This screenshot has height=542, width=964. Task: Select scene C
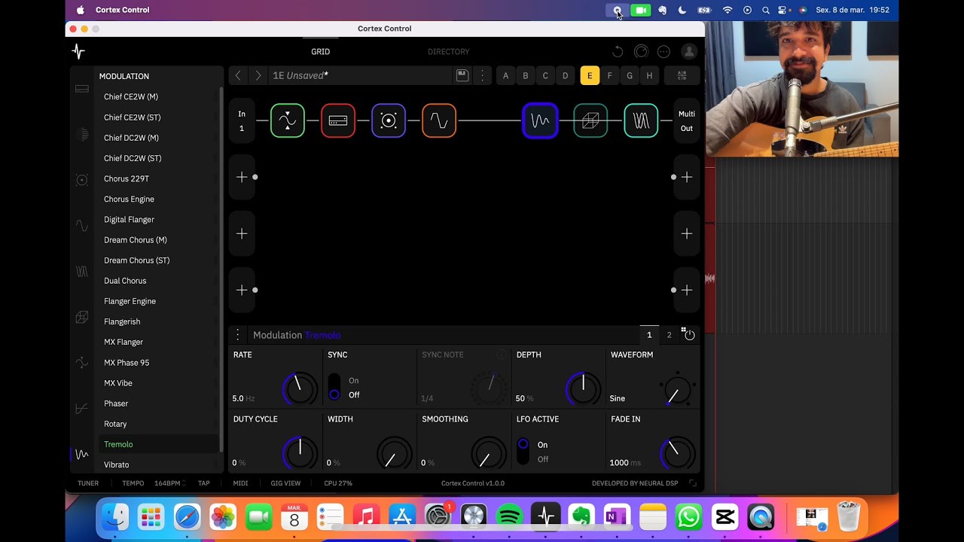545,75
